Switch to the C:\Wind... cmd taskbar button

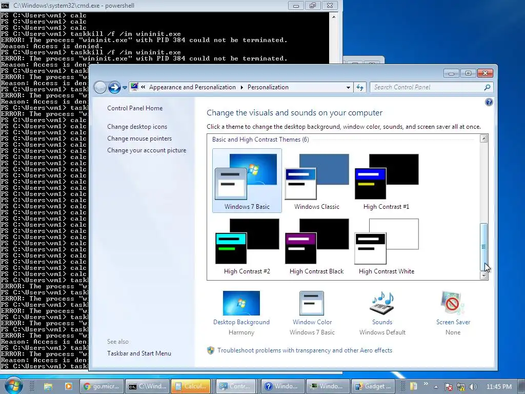click(148, 386)
